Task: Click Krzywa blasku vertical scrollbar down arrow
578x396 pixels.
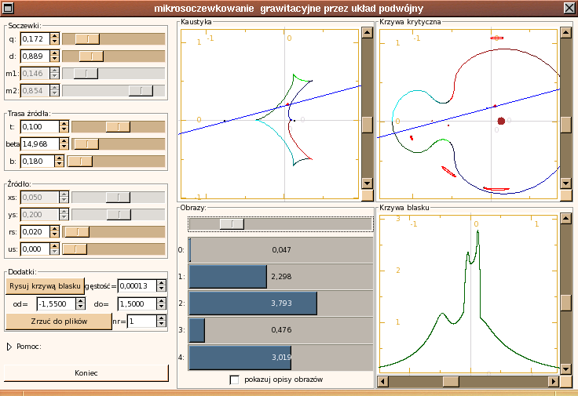Action: point(566,369)
